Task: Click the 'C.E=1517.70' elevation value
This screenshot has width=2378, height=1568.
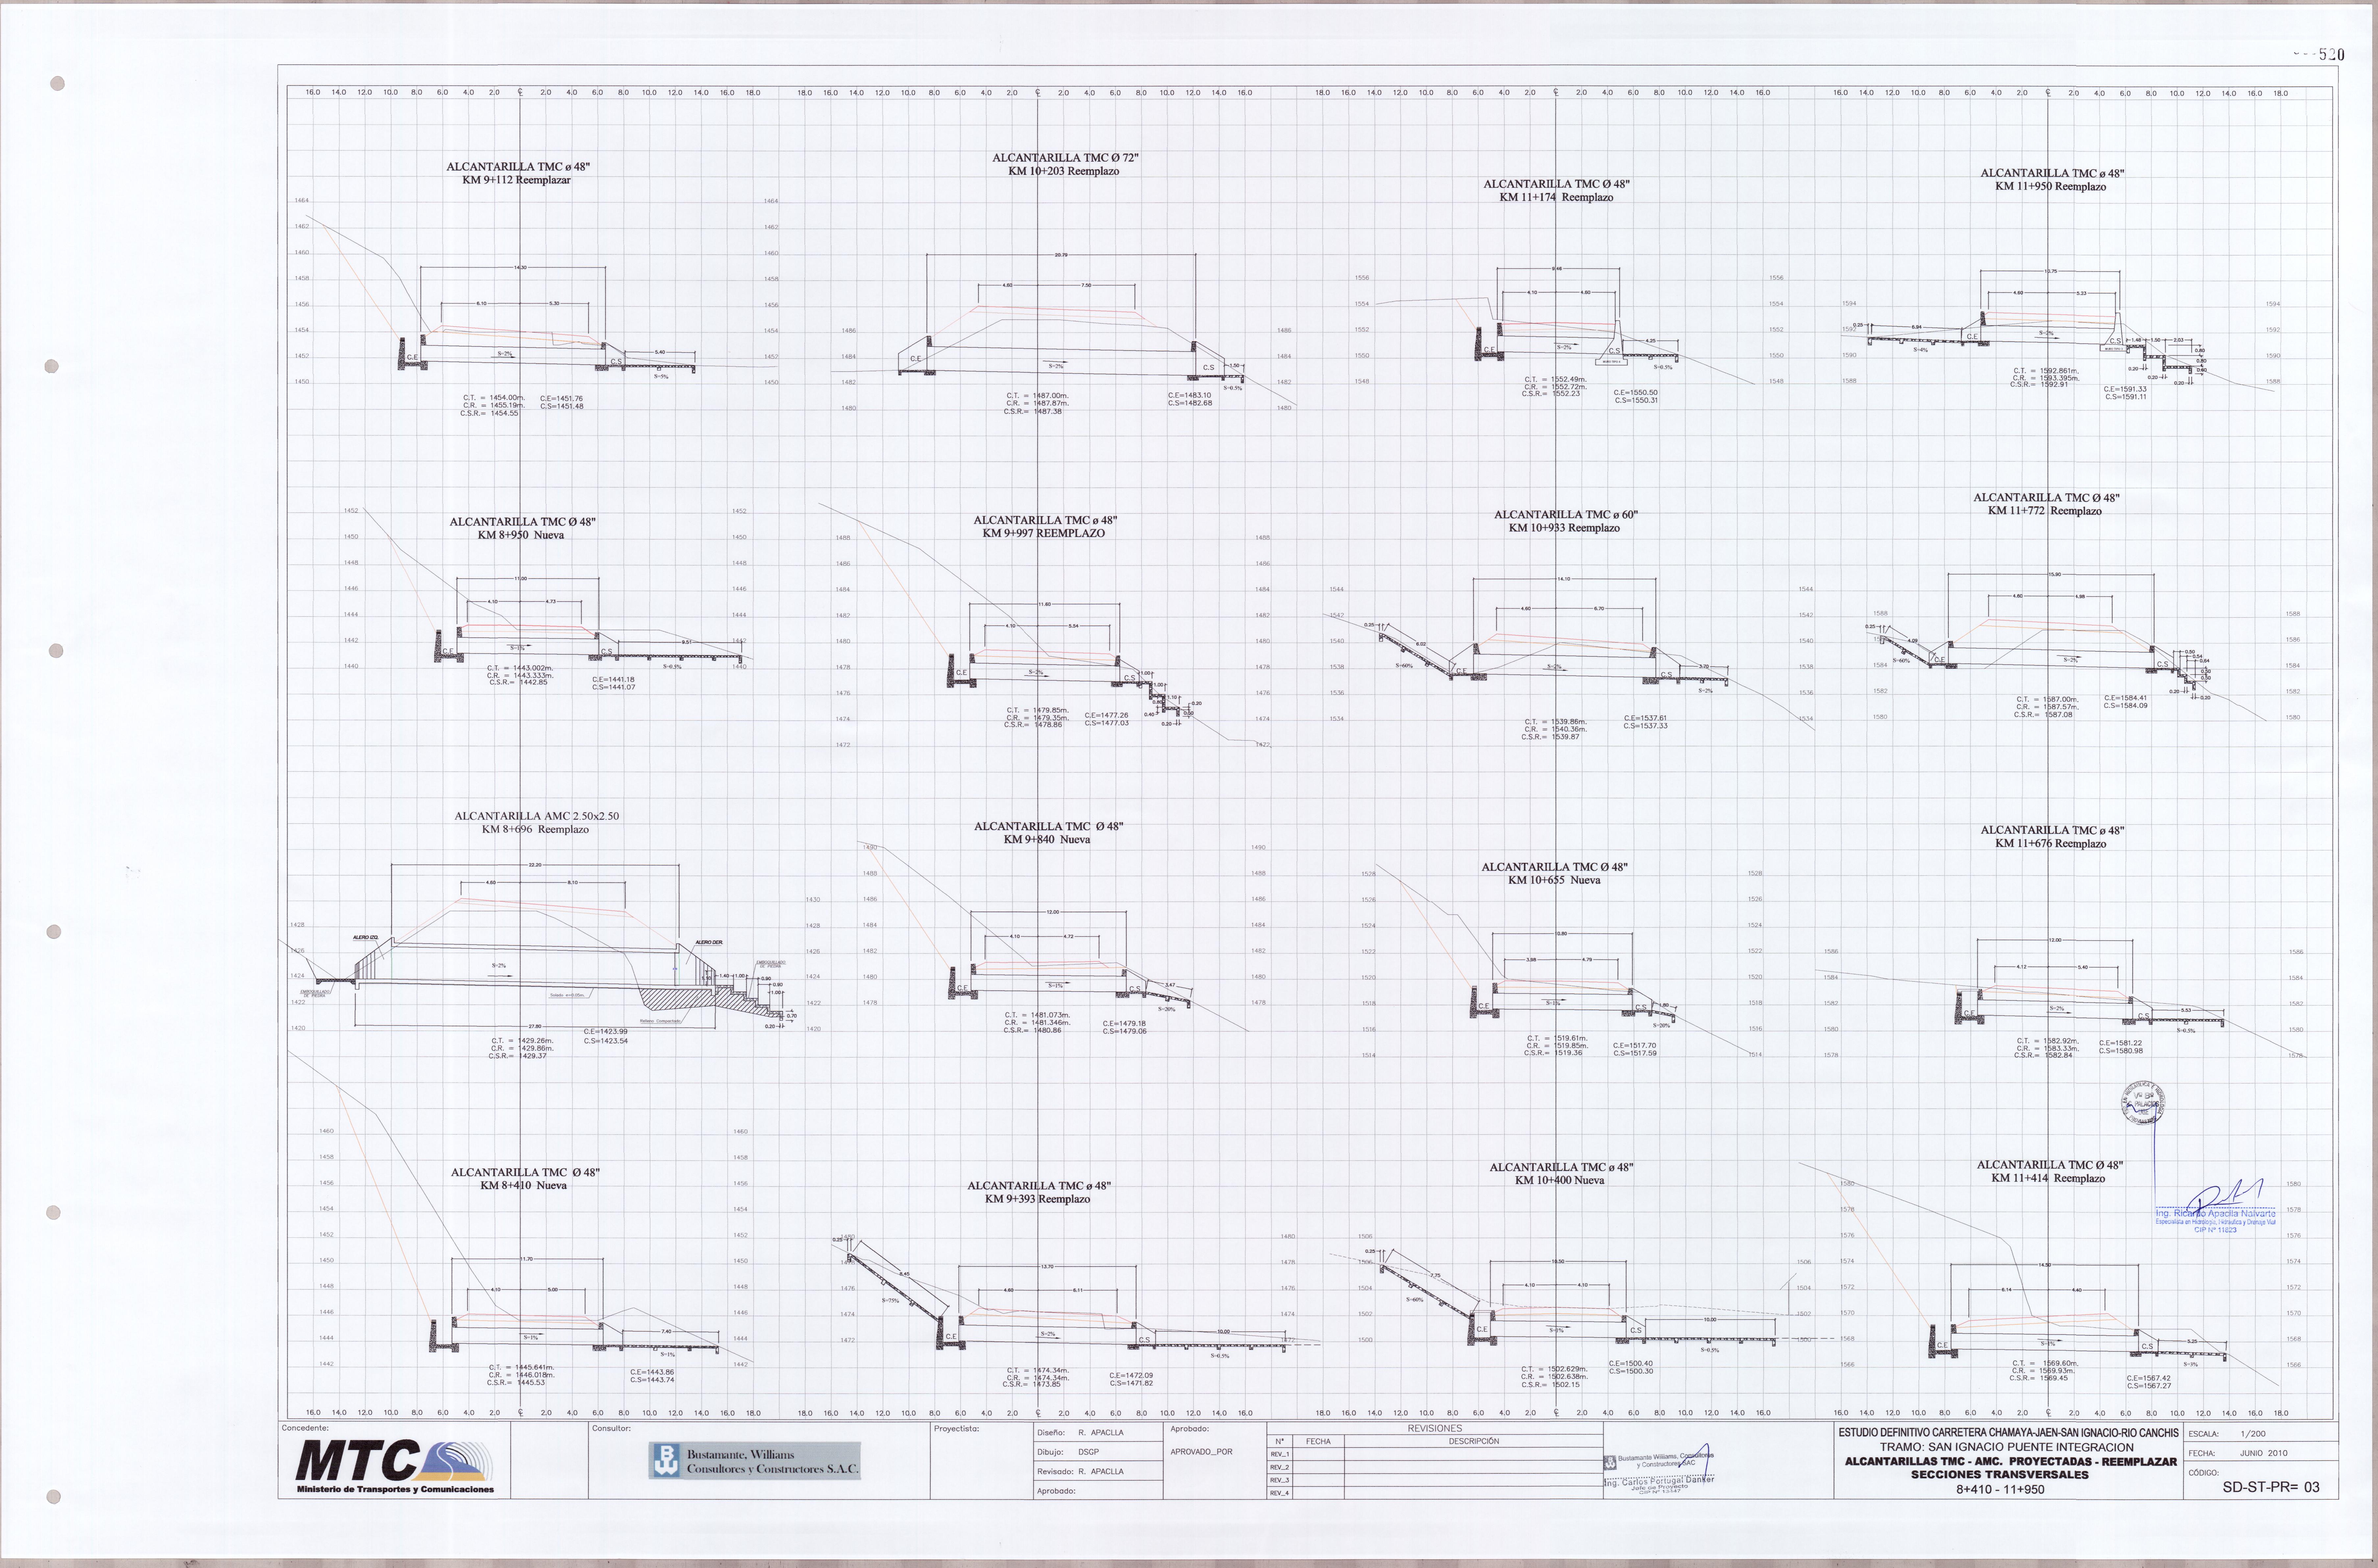Action: [1634, 1045]
